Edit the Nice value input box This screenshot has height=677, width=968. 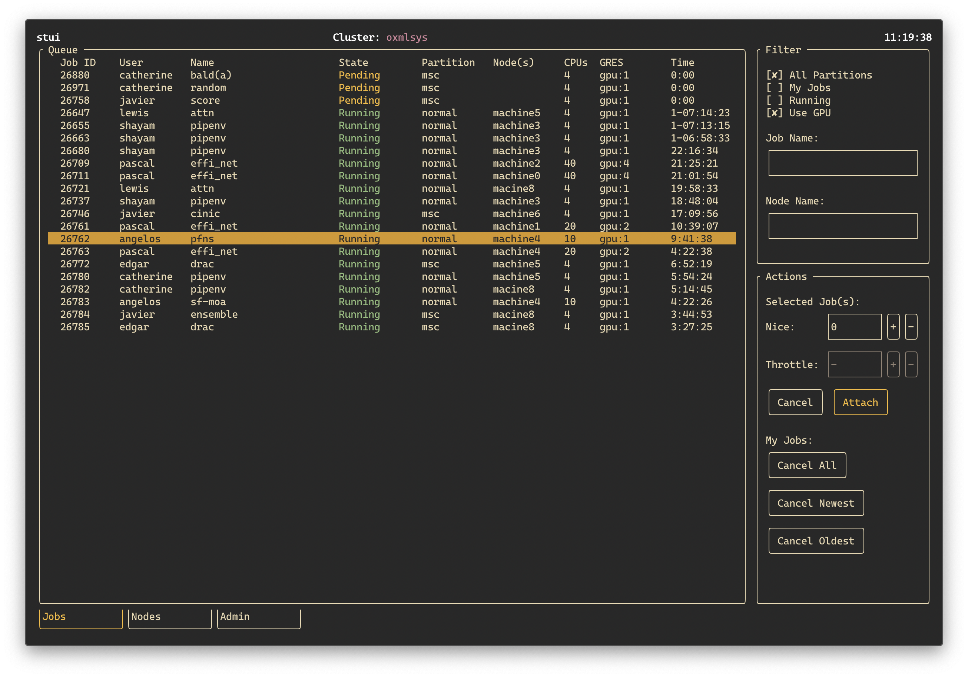point(854,326)
